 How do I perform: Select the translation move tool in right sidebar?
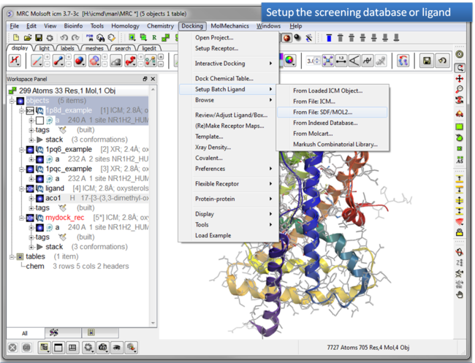[x=459, y=78]
